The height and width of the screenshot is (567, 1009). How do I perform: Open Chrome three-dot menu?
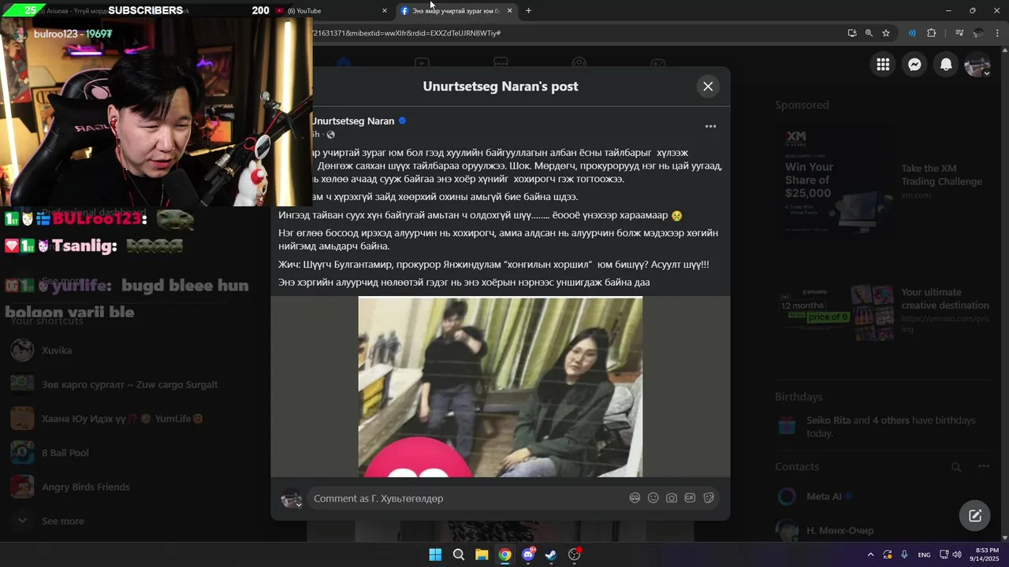998,33
